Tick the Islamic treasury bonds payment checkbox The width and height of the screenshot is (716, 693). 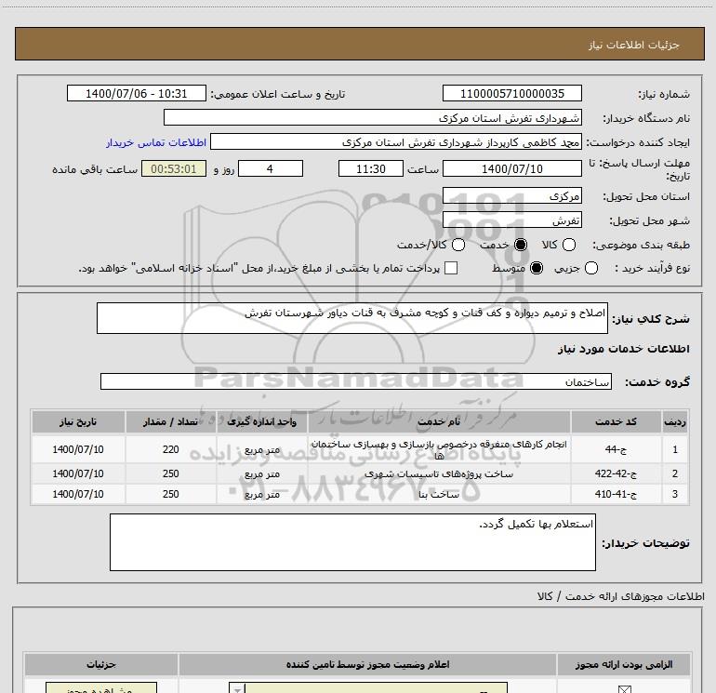(x=451, y=268)
